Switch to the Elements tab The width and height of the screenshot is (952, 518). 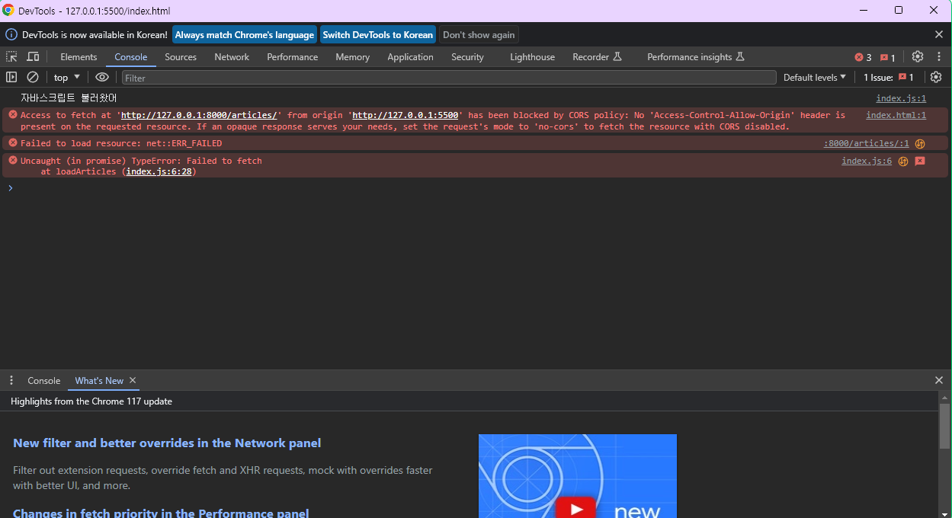[79, 57]
